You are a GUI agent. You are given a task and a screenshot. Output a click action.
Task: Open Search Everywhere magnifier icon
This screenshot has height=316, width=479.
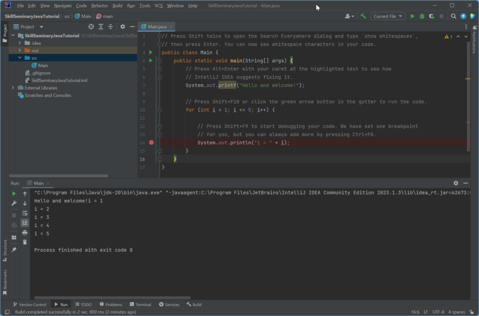point(453,16)
